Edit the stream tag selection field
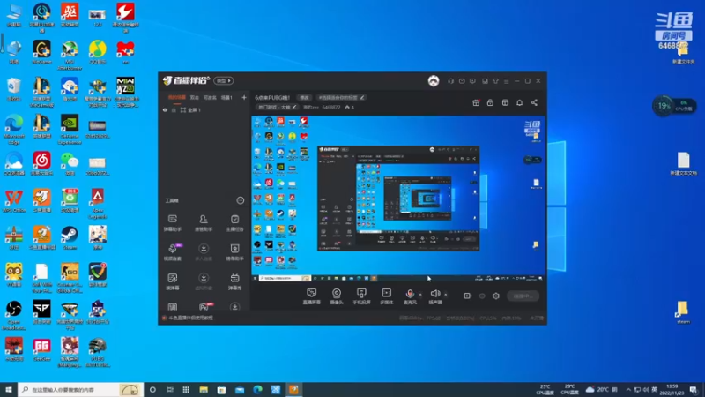Viewport: 705px width, 397px height. [342, 97]
